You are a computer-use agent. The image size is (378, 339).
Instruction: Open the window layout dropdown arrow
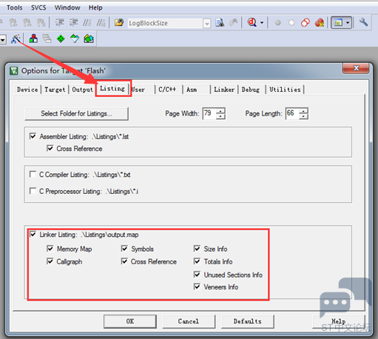pyautogui.click(x=348, y=23)
